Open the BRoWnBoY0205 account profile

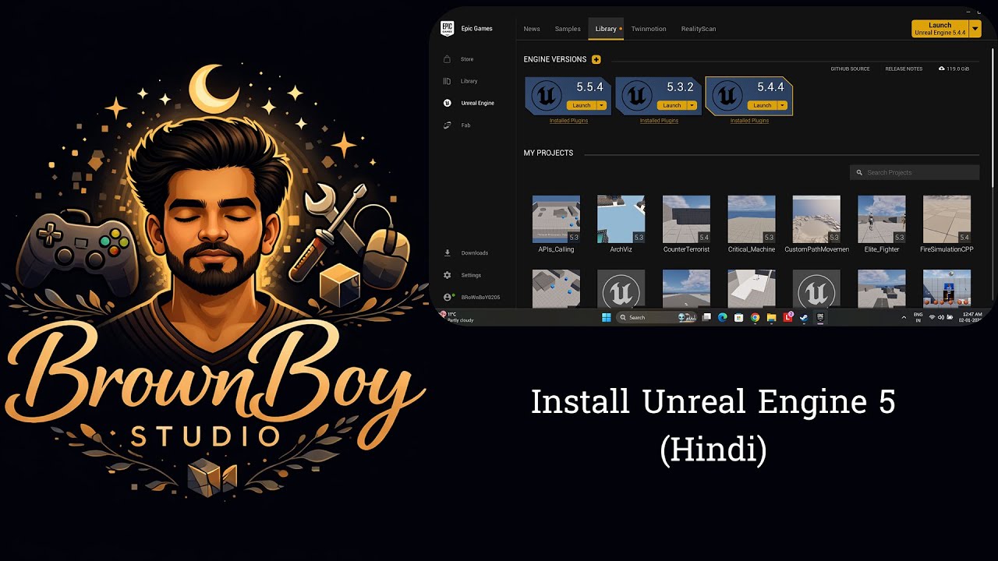[472, 298]
